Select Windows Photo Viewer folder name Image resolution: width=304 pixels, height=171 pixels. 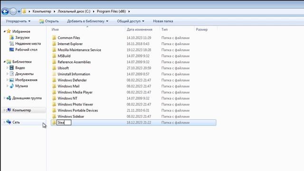point(75,104)
